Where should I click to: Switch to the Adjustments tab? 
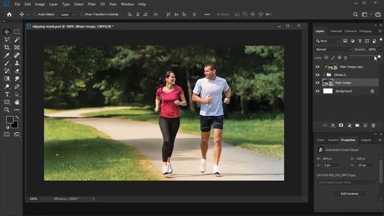click(366, 140)
